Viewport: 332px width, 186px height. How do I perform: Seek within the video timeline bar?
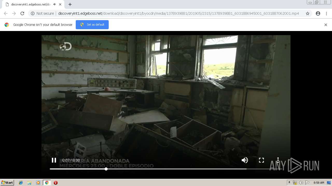click(x=166, y=169)
